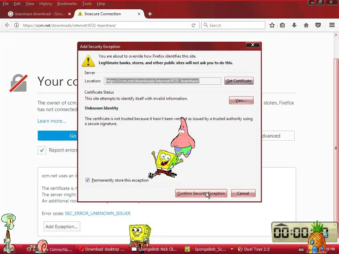Click the crossed-out padlock icon on page
This screenshot has width=339, height=254.
19,83
